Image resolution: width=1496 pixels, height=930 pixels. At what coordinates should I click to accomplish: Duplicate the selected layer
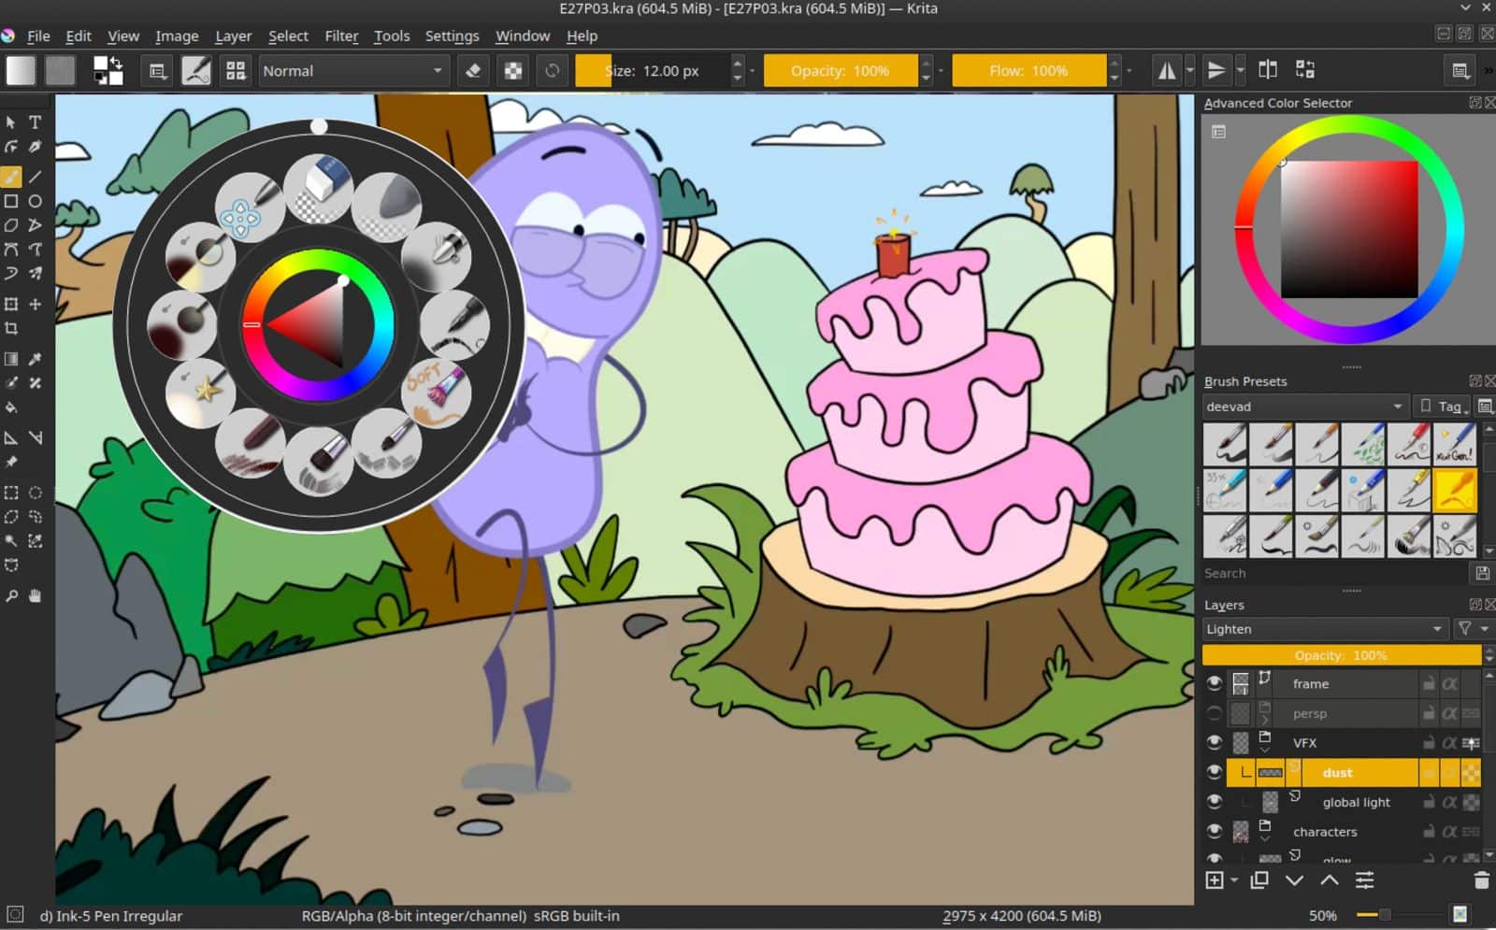point(1259,880)
